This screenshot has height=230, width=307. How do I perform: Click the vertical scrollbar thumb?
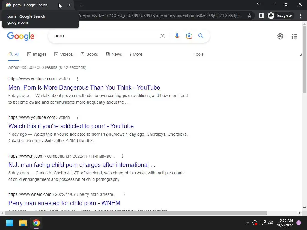[304, 60]
